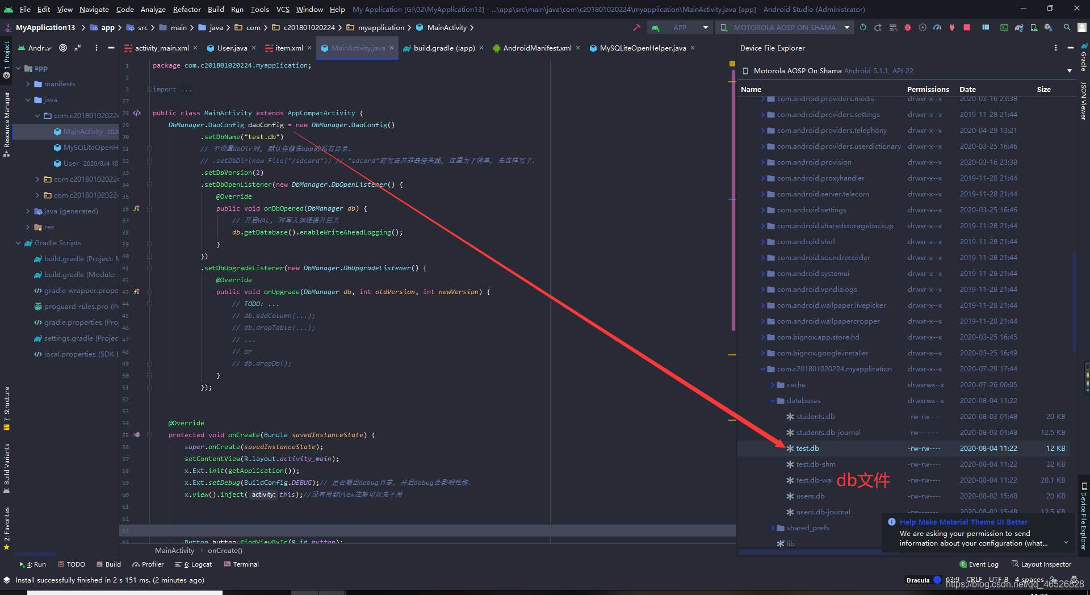Viewport: 1090px width, 595px height.
Task: Open Project panel options three-dot menu
Action: [x=97, y=48]
